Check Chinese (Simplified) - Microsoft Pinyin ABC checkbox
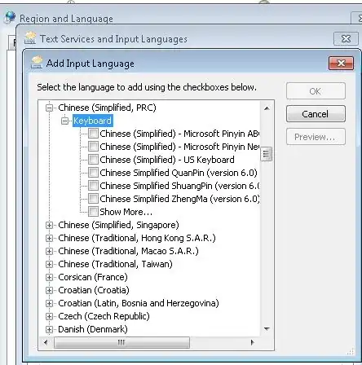 (x=93, y=134)
